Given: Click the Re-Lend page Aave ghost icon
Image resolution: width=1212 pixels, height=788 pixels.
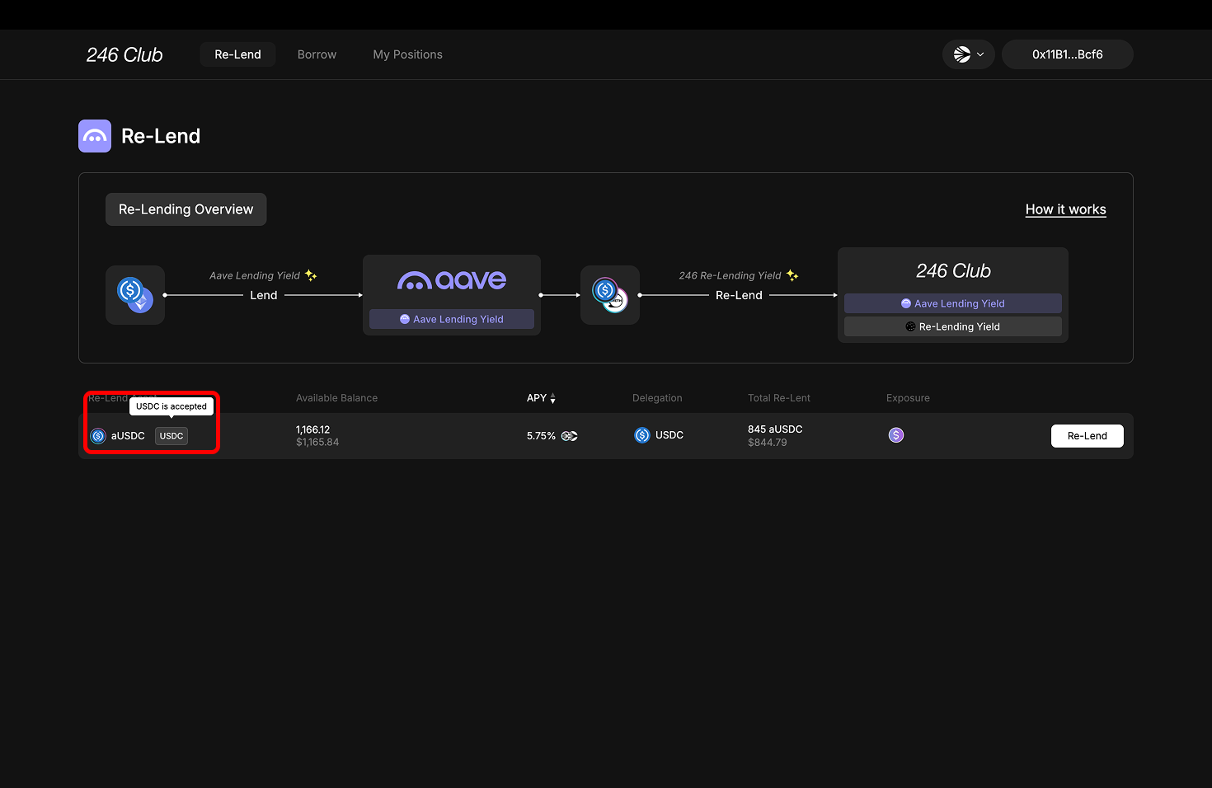Looking at the screenshot, I should click(95, 136).
